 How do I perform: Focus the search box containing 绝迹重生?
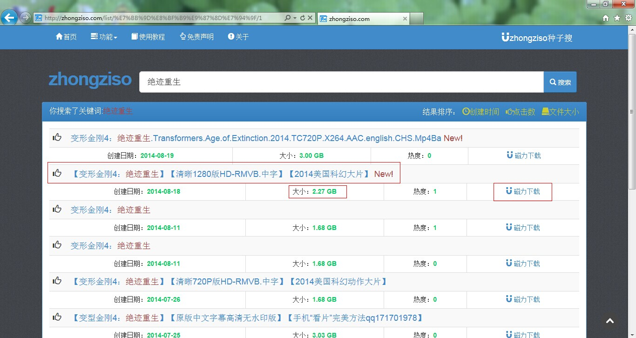341,82
